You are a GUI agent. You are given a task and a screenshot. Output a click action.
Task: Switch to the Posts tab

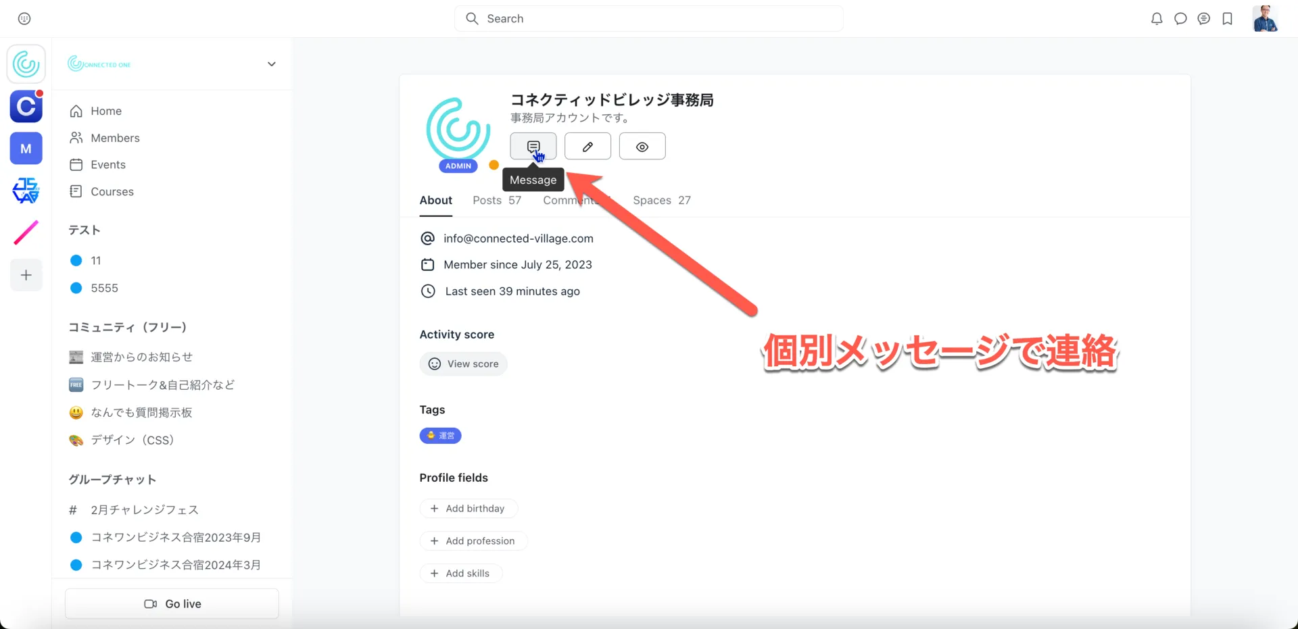[496, 201]
